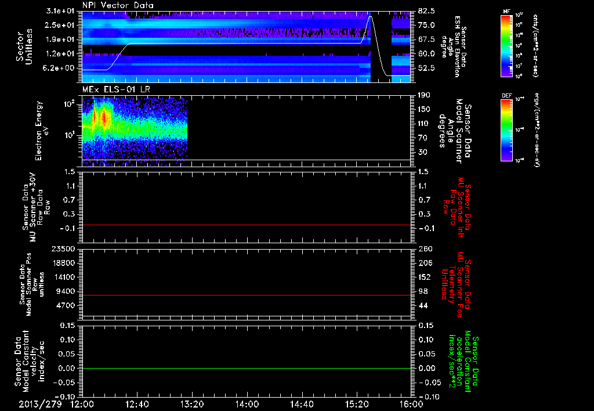594x411 pixels.
Task: Click the 'cnts/(cm**2-sr-sec)' color bar unit label
Action: pos(535,45)
